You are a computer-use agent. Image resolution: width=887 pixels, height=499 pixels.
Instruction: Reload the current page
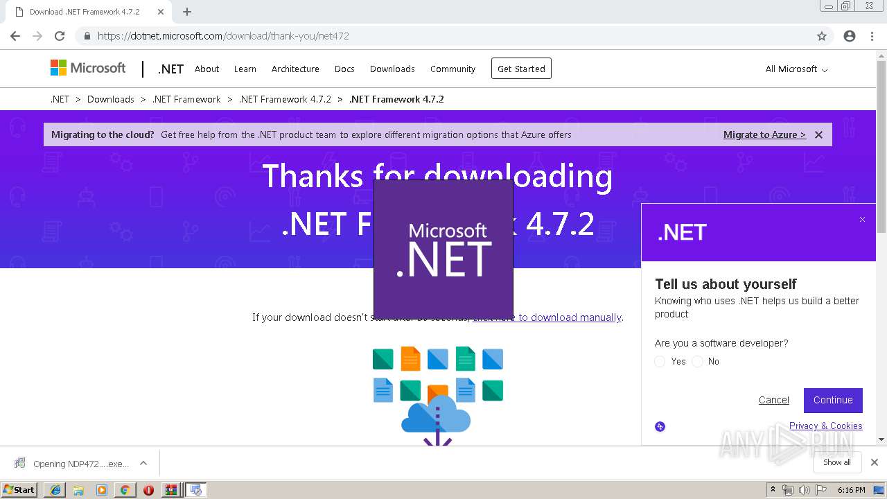(x=60, y=36)
